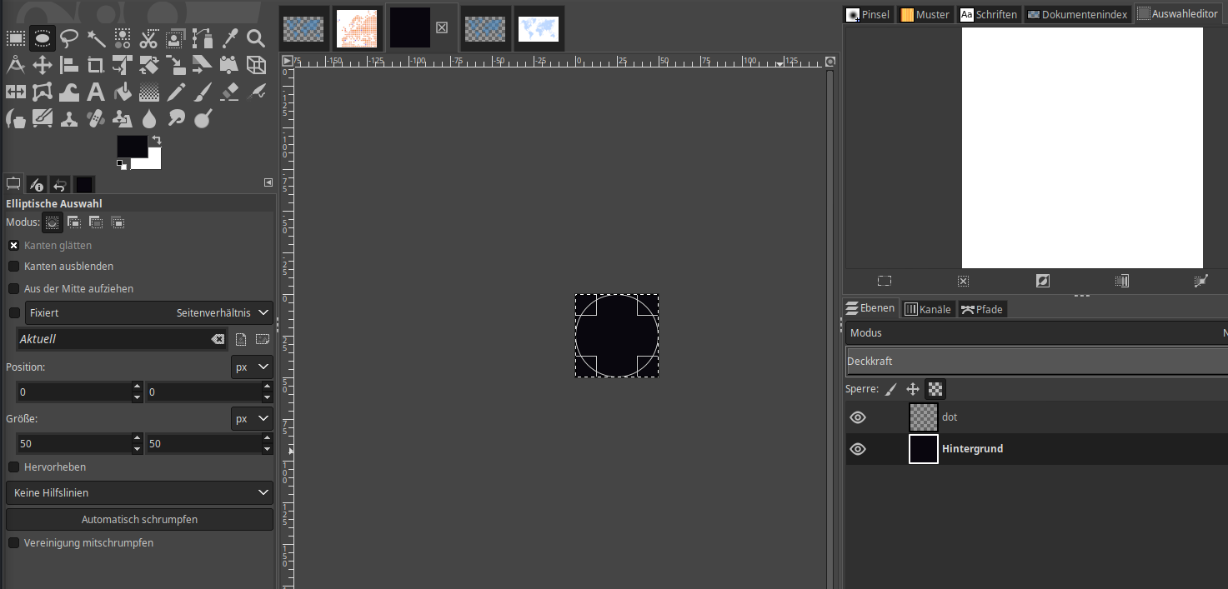The height and width of the screenshot is (589, 1228).
Task: Click the Automatisch schrumpfen button
Action: pos(139,520)
